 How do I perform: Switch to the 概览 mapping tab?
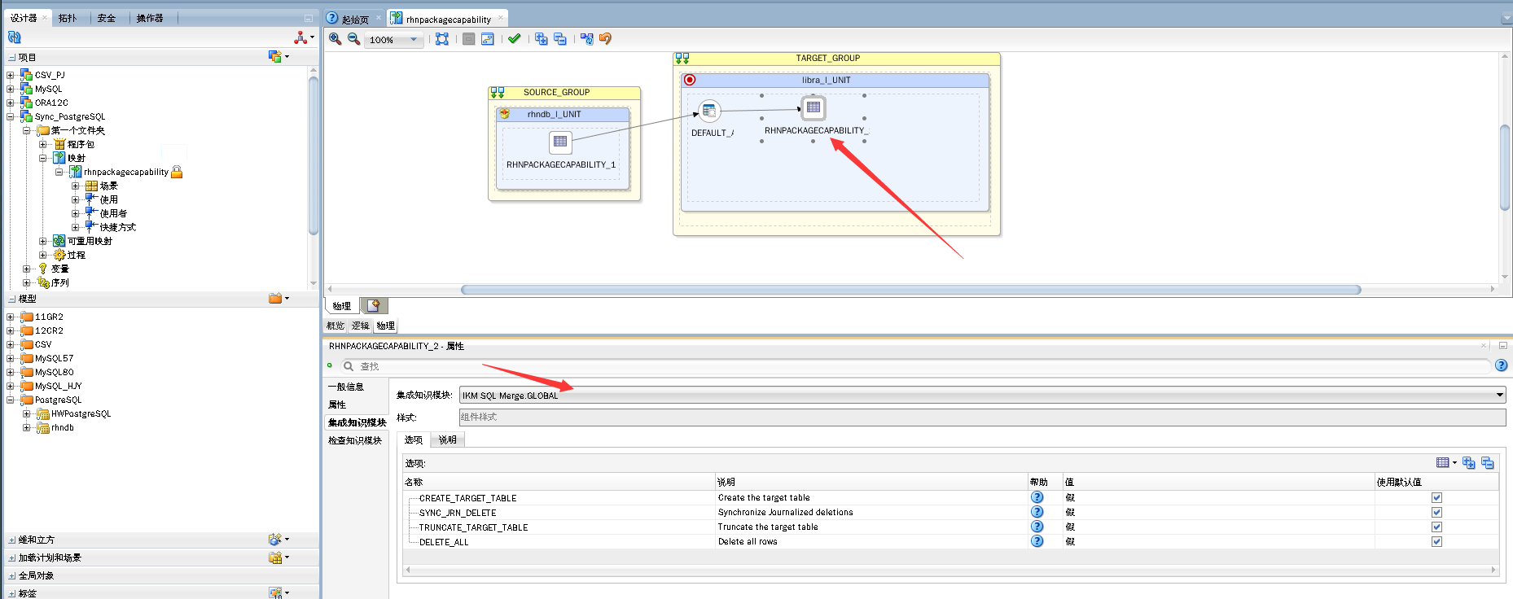pos(335,326)
